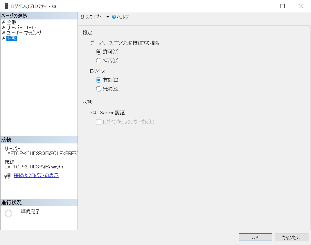This screenshot has height=245, width=311.
Task: Open the サーバー ロール page
Action: click(x=21, y=28)
